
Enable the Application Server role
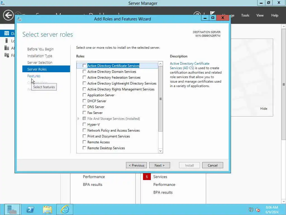click(x=84, y=95)
